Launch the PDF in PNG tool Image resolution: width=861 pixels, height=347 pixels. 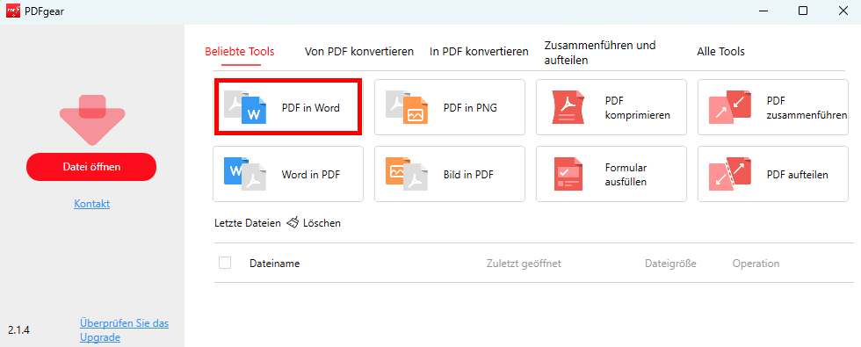coord(450,107)
